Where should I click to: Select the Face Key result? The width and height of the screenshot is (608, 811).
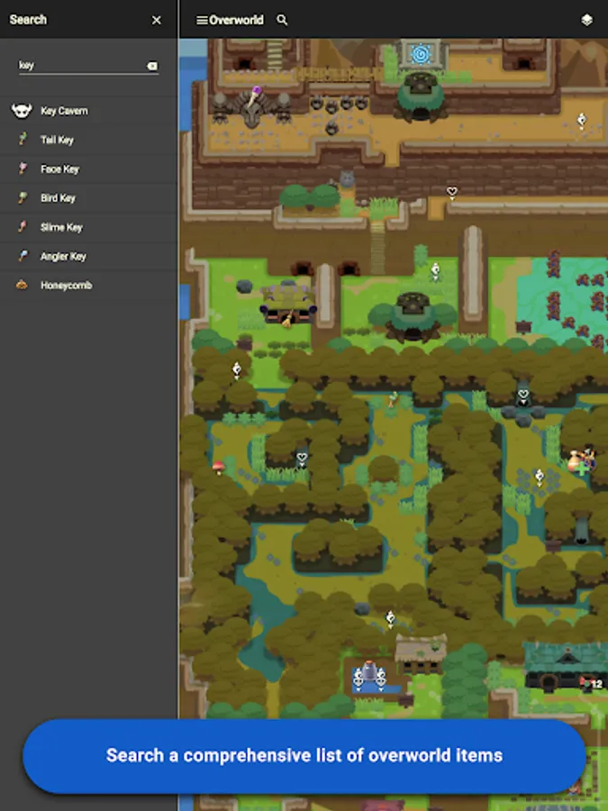[88, 169]
